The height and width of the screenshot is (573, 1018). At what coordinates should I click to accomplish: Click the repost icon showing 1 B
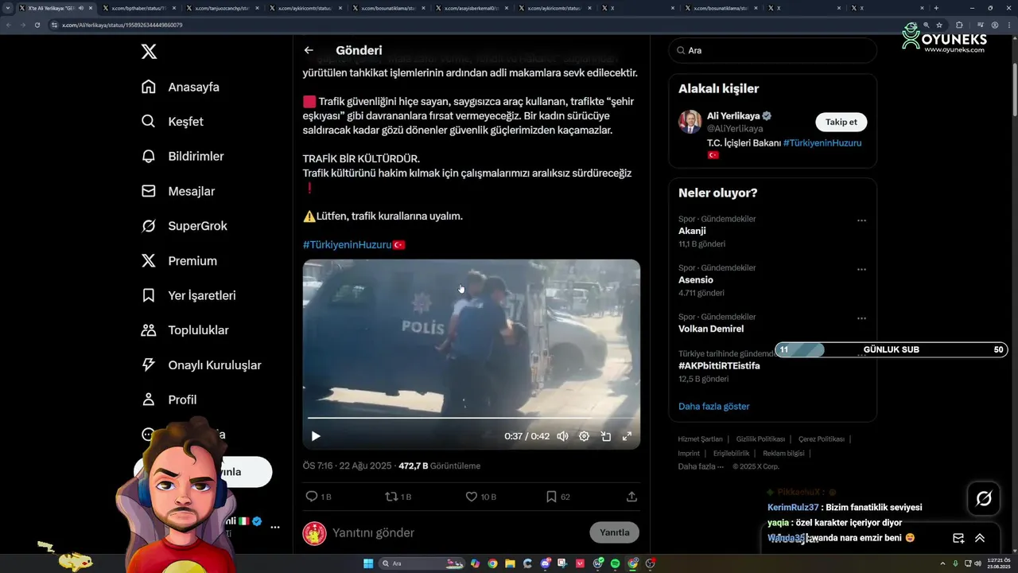398,497
